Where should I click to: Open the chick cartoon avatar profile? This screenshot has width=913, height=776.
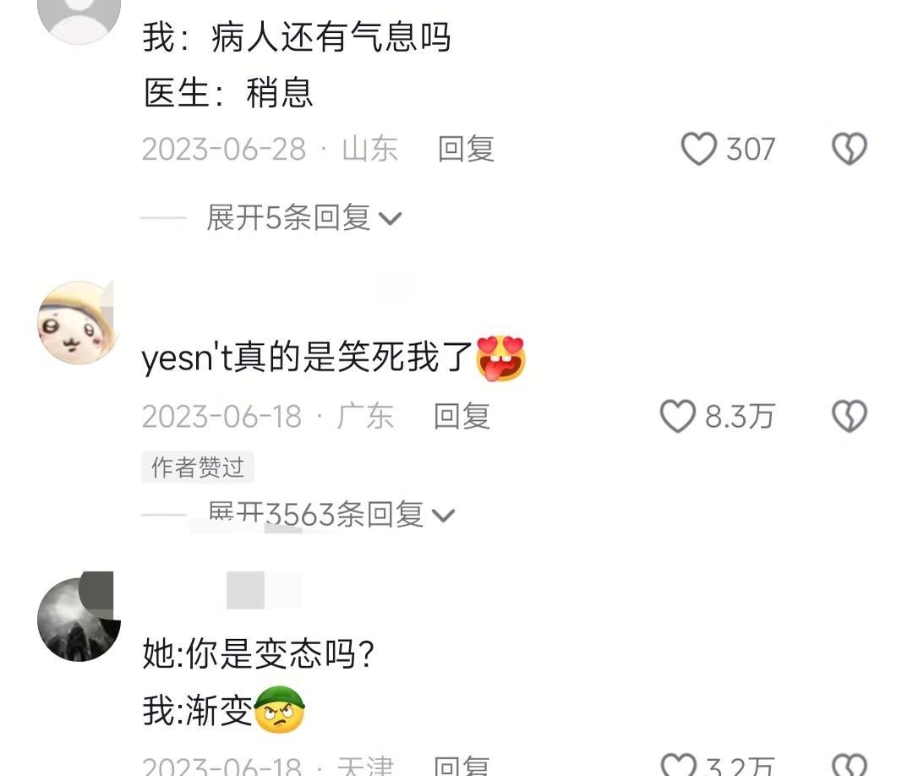[79, 323]
